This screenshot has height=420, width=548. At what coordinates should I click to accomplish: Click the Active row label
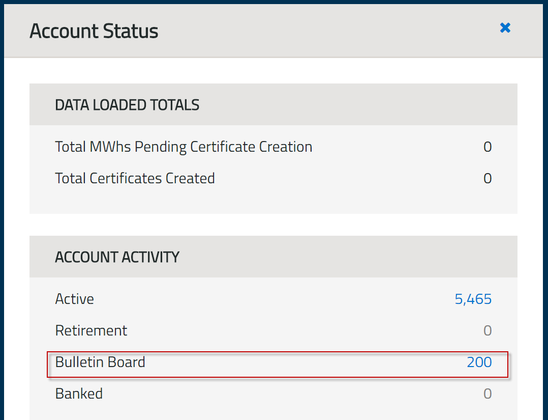pos(74,299)
